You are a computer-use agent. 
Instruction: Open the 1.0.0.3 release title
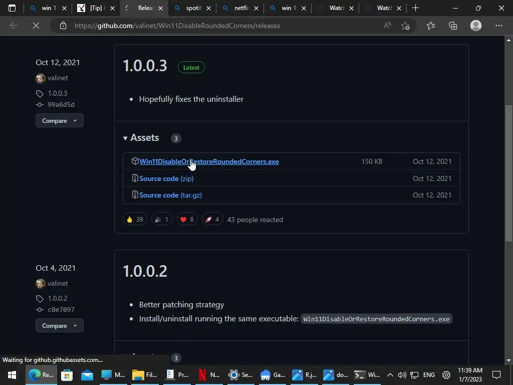(x=145, y=66)
